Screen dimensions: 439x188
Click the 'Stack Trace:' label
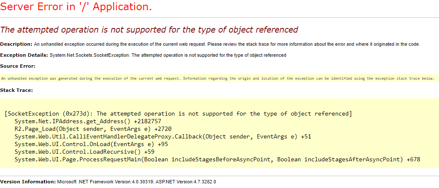[16, 90]
